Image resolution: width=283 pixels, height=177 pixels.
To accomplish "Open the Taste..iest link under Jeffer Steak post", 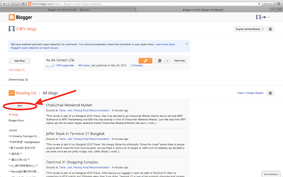I will pyautogui.click(x=84, y=139).
